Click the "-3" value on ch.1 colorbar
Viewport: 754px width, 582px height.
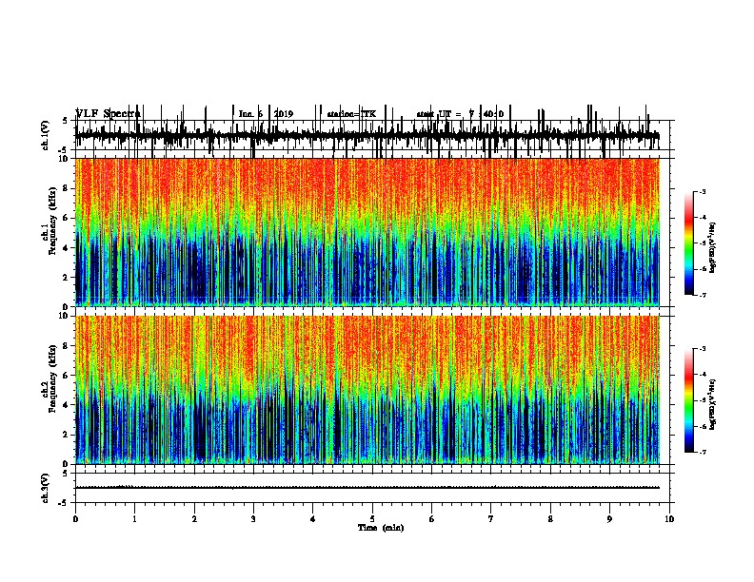click(x=702, y=191)
